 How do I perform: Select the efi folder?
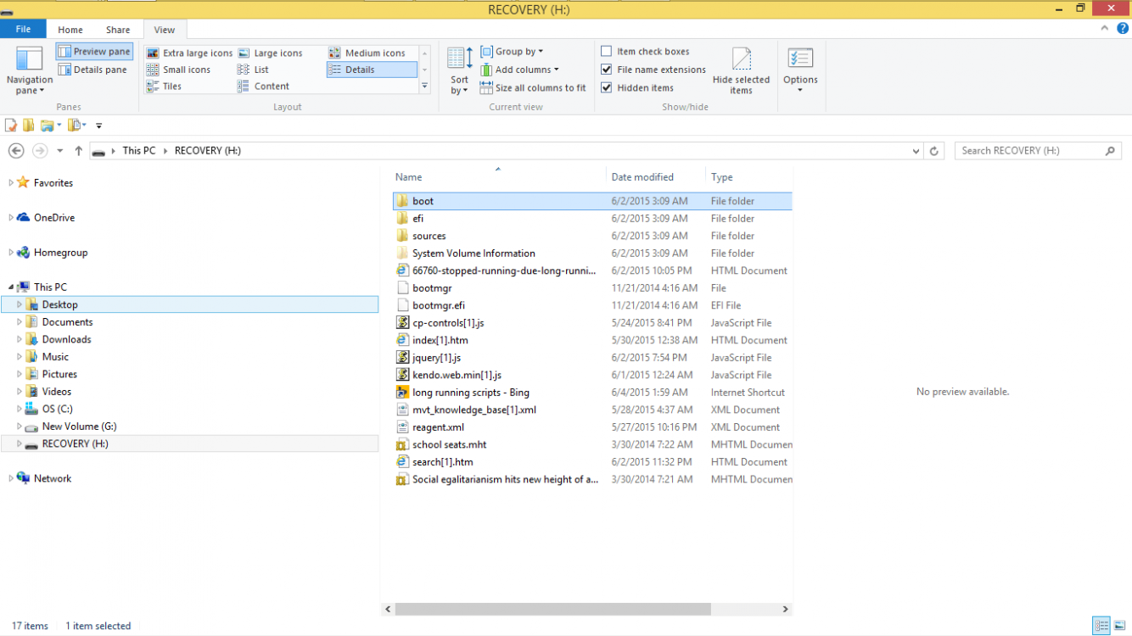592,218
